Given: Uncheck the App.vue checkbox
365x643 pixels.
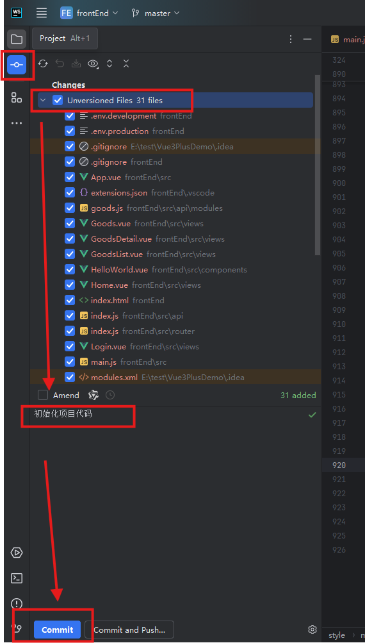Looking at the screenshot, I should click(x=70, y=177).
